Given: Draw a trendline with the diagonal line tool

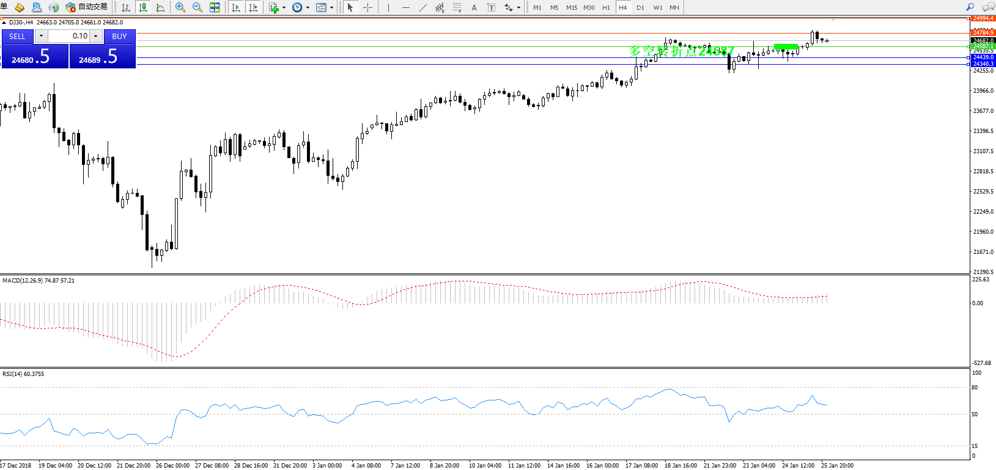Looking at the screenshot, I should pos(422,7).
